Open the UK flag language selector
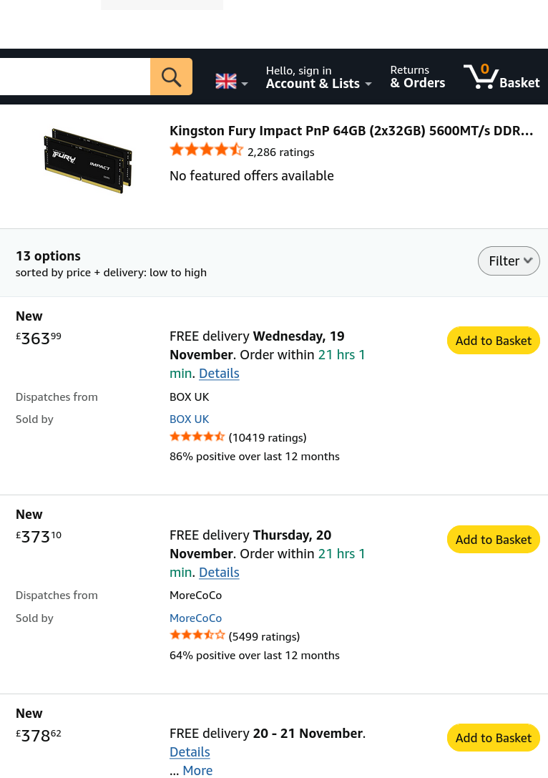The image size is (548, 778). pos(231,82)
